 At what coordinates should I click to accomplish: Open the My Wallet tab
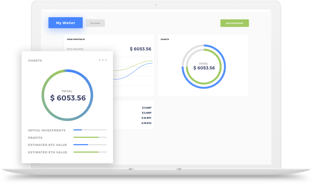(x=65, y=23)
